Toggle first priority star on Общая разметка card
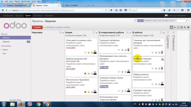 coord(156,84)
